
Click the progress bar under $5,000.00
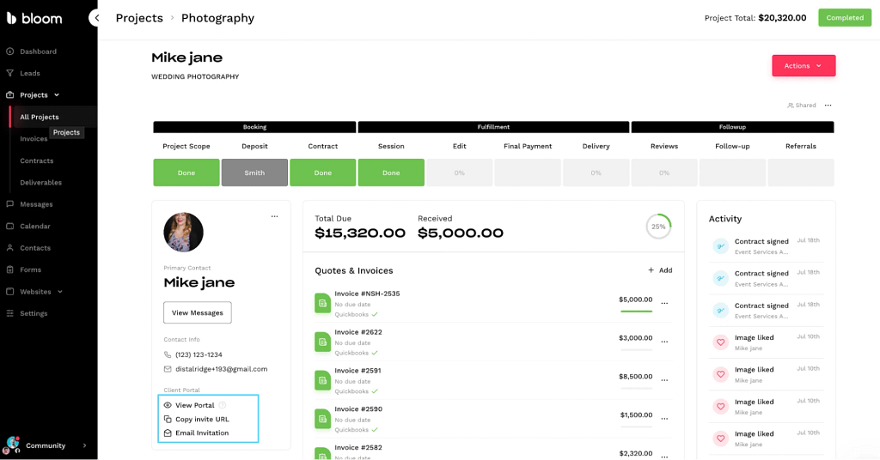637,311
